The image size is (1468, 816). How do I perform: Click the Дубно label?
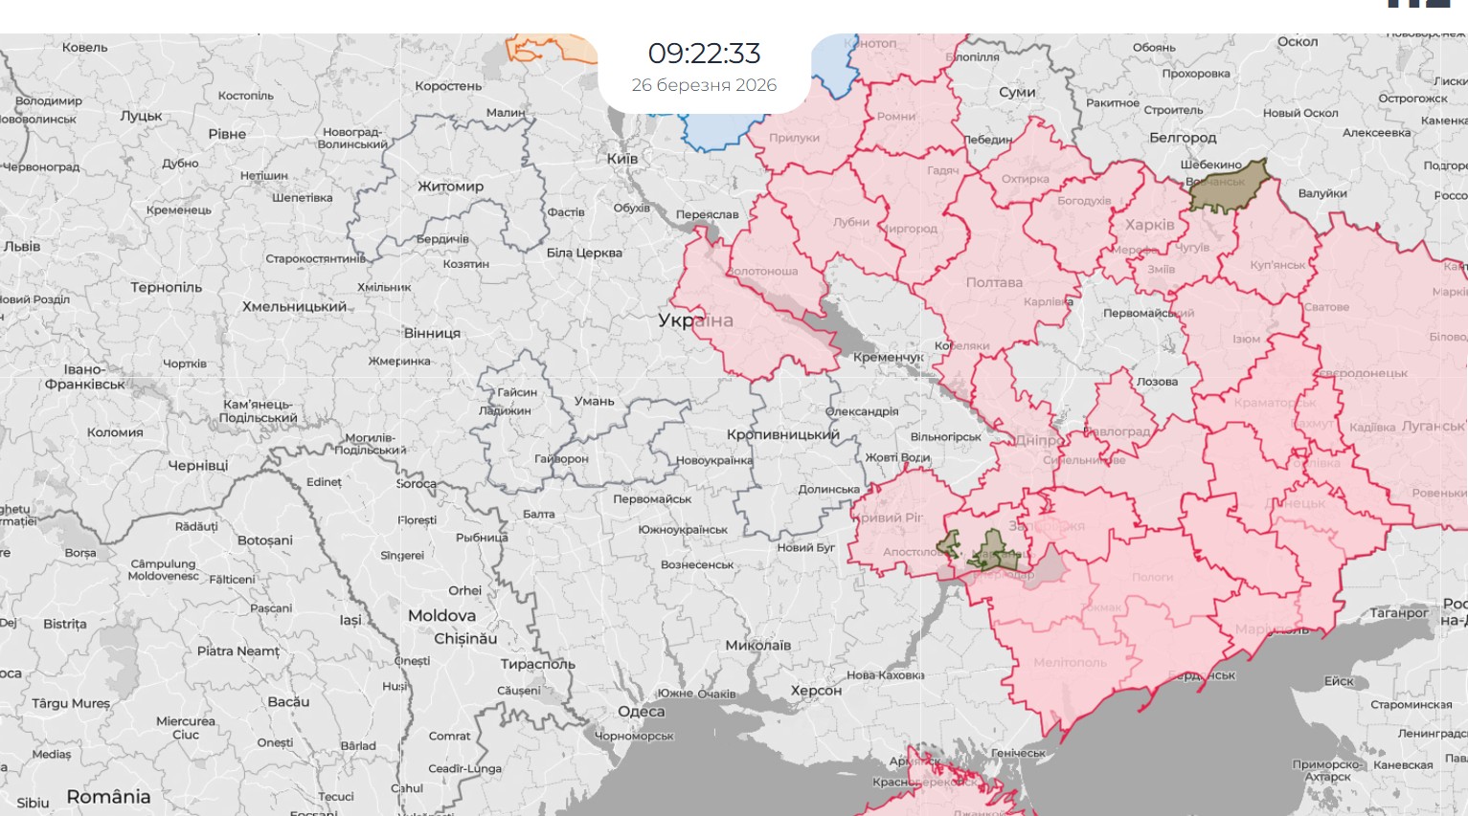pyautogui.click(x=181, y=164)
